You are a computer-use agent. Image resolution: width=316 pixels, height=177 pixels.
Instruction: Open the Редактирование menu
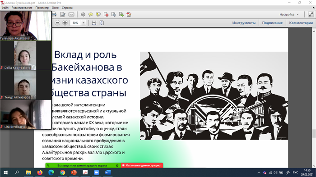point(22,8)
